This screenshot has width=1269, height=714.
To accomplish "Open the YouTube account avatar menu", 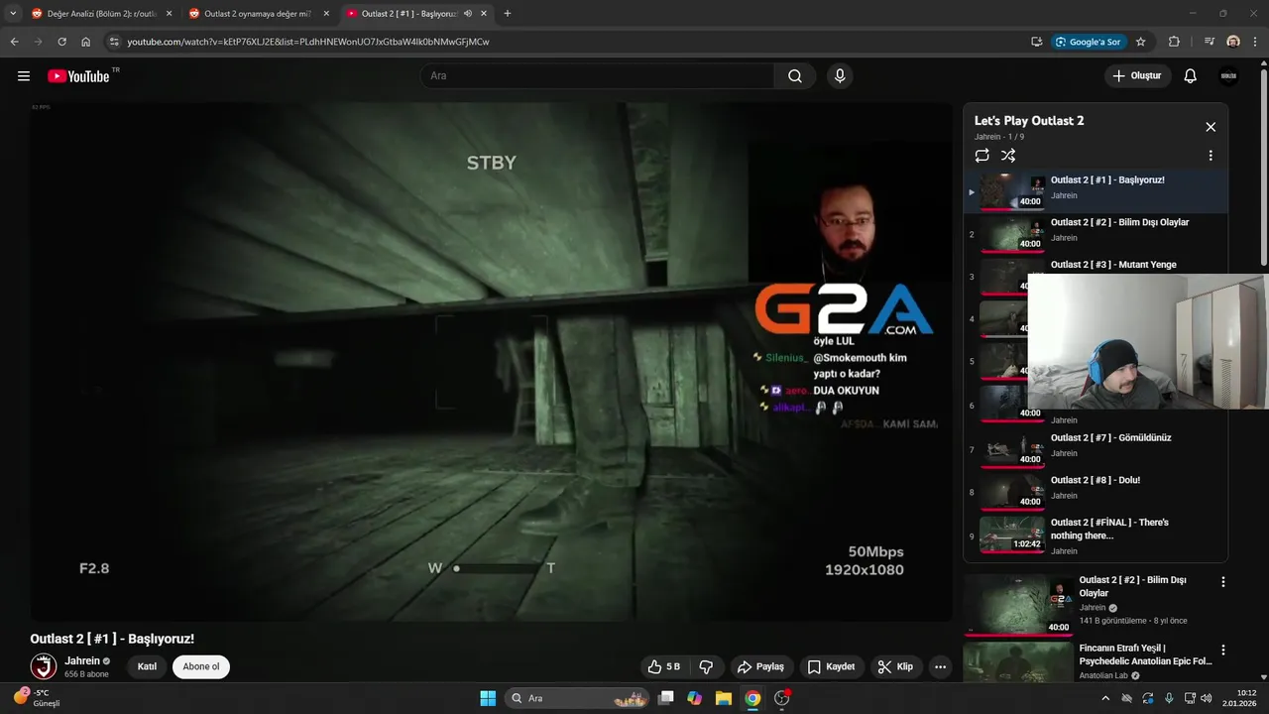I will click(1228, 76).
